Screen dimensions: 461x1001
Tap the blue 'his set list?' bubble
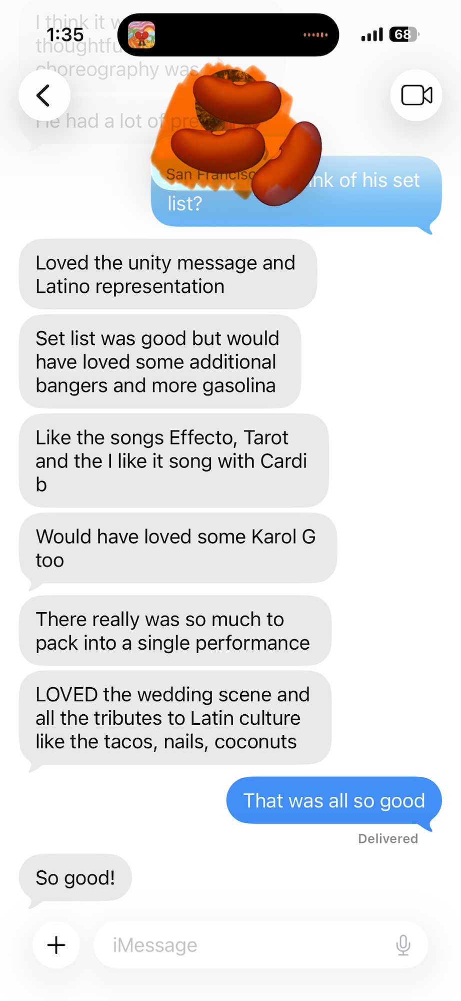point(296,192)
